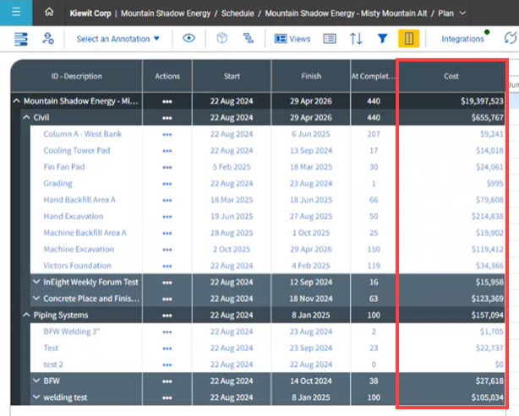Toggle the highlighted columns layout button

(408, 39)
